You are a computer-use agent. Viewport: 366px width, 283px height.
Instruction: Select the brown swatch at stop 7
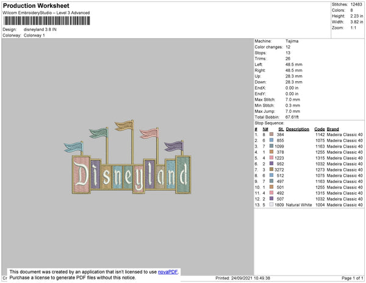point(271,170)
